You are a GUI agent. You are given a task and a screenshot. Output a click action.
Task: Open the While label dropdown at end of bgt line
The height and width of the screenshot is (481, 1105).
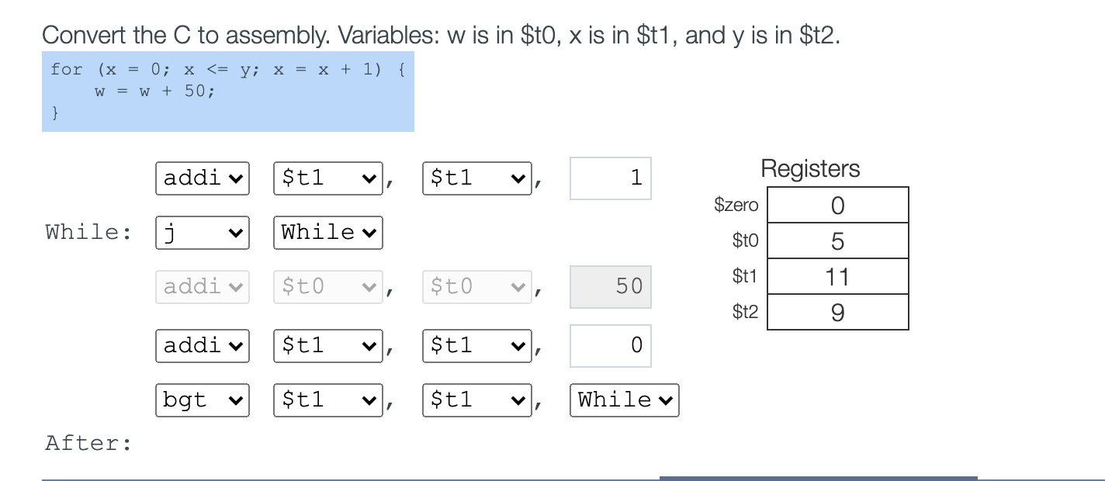(x=624, y=400)
